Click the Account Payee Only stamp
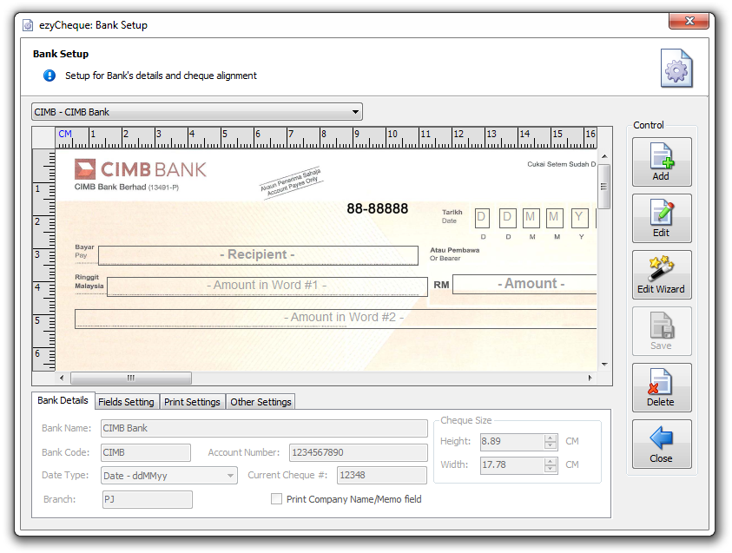Screen dimensions: 732x553 pos(291,182)
